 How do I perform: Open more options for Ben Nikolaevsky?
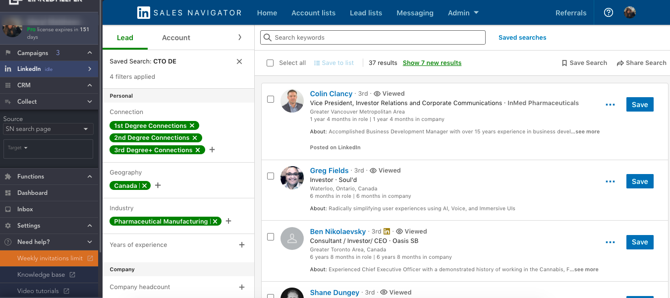[x=610, y=242]
